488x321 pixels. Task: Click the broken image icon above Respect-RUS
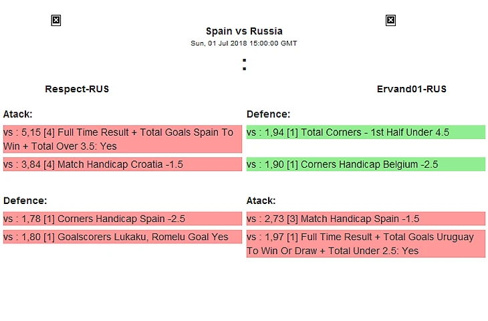(x=56, y=21)
